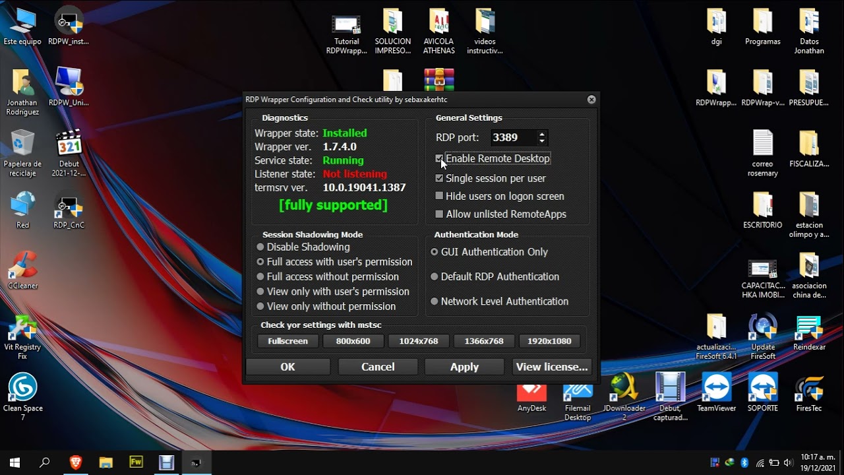Select GUI Authentication Only mode
Image resolution: width=844 pixels, height=475 pixels.
[434, 252]
